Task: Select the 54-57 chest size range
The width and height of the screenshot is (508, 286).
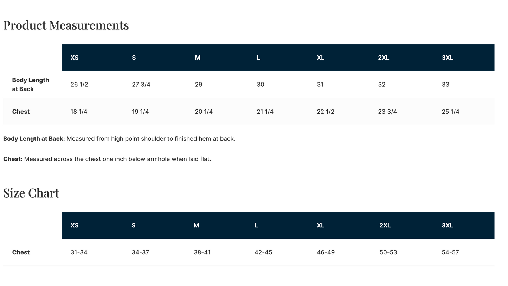Action: click(450, 252)
